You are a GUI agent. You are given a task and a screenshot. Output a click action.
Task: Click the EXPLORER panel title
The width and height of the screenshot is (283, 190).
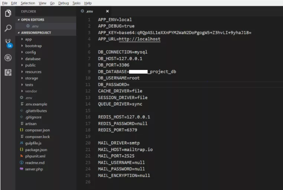pos(28,11)
